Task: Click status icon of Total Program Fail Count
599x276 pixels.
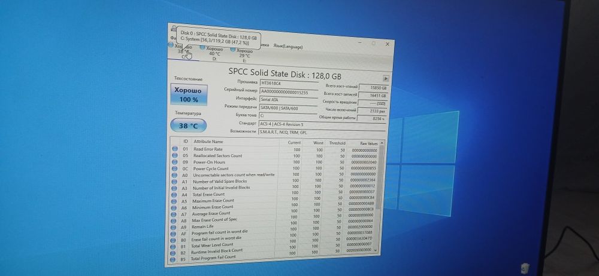Action: [173, 260]
